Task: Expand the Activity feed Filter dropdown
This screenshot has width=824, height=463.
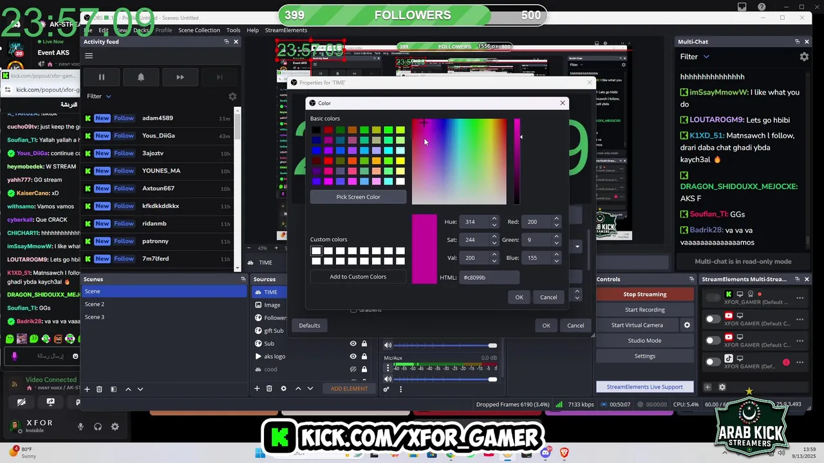Action: tap(99, 96)
